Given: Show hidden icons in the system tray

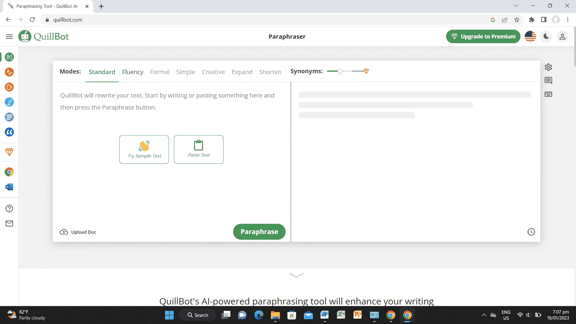Looking at the screenshot, I should 484,315.
